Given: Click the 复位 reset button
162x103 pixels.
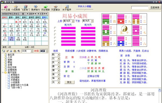Looking at the screenshot, I should point(69,82).
